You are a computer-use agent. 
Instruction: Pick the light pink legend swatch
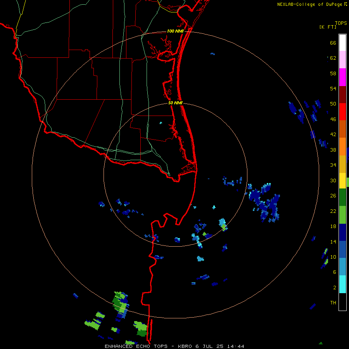342,59
